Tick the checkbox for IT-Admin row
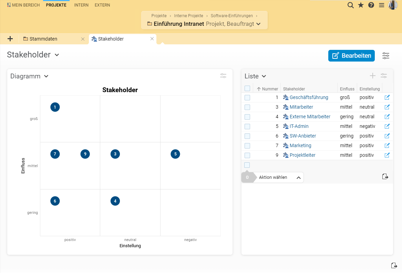 point(247,127)
